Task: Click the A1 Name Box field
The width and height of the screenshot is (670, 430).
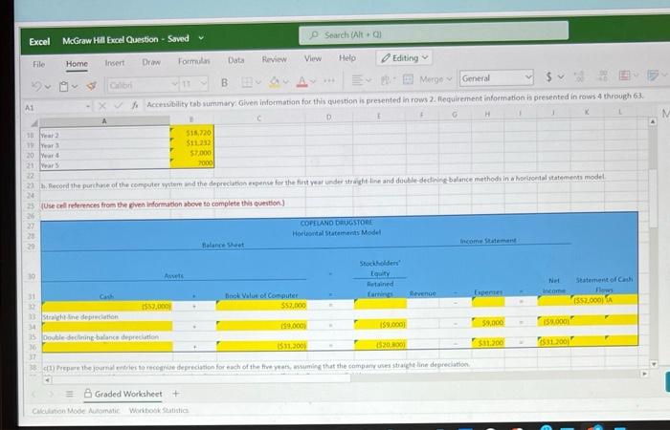Action: [57, 107]
